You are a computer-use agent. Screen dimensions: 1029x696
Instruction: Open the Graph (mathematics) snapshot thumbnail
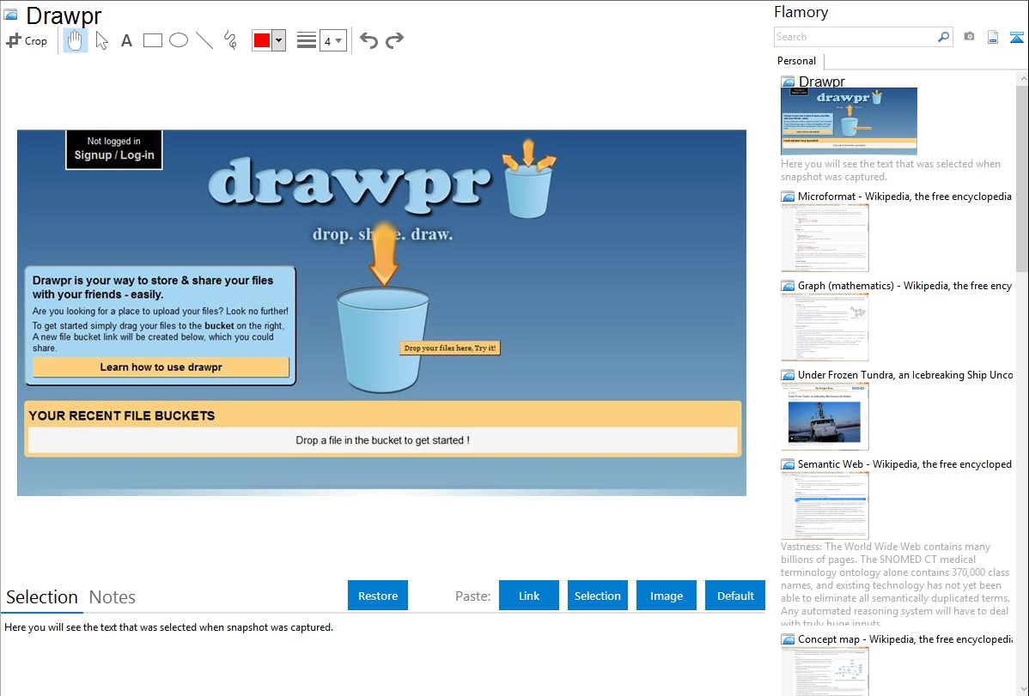point(825,327)
